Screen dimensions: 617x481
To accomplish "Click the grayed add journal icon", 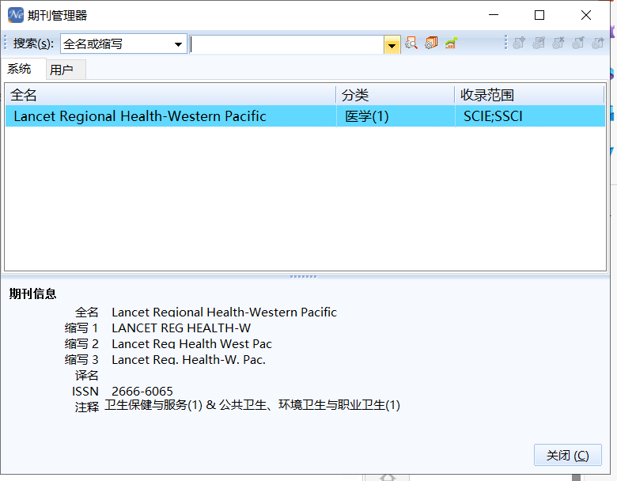I will pos(519,43).
